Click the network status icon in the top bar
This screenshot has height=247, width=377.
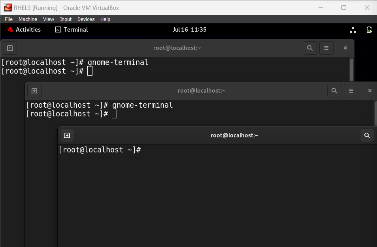(x=353, y=30)
